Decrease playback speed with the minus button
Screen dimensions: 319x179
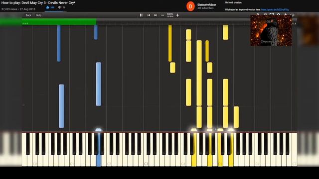(162, 15)
